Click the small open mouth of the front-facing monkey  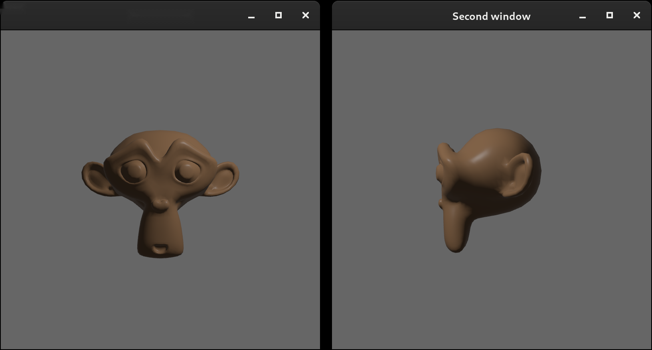click(x=160, y=249)
